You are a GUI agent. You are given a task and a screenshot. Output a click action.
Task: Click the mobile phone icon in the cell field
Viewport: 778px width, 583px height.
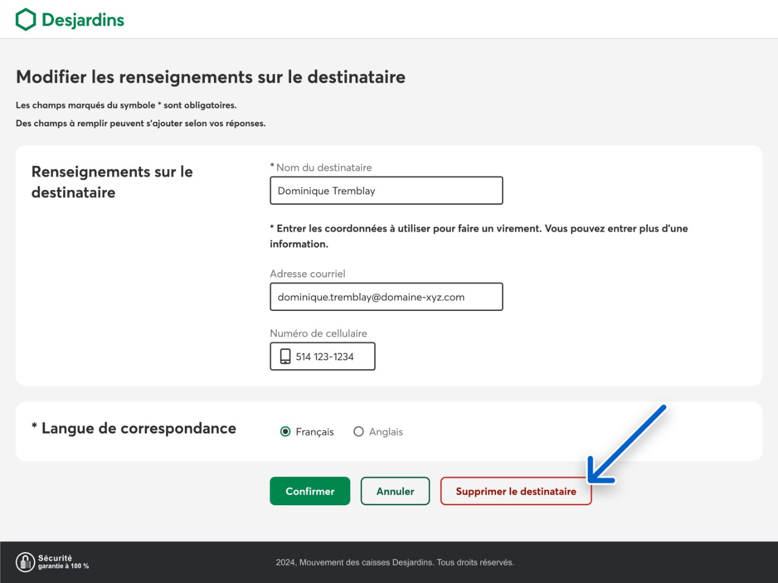point(285,356)
